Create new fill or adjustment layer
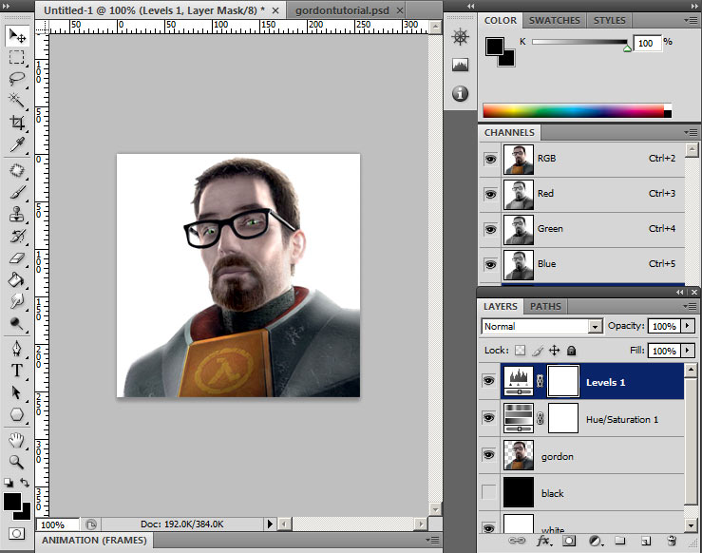Image resolution: width=702 pixels, height=553 pixels. point(596,541)
